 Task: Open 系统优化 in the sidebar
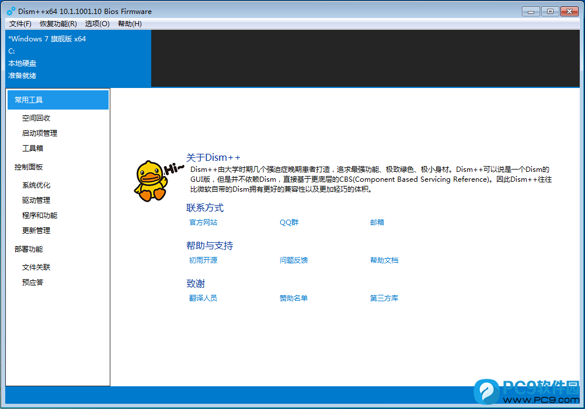tap(36, 185)
